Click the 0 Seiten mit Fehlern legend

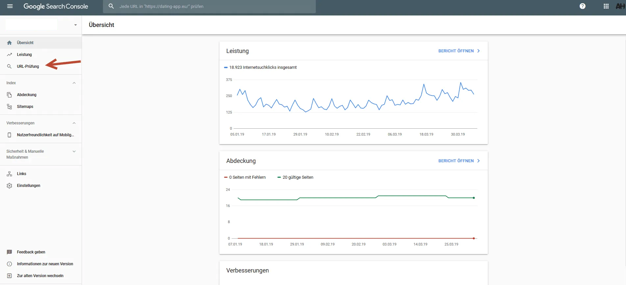coord(245,177)
